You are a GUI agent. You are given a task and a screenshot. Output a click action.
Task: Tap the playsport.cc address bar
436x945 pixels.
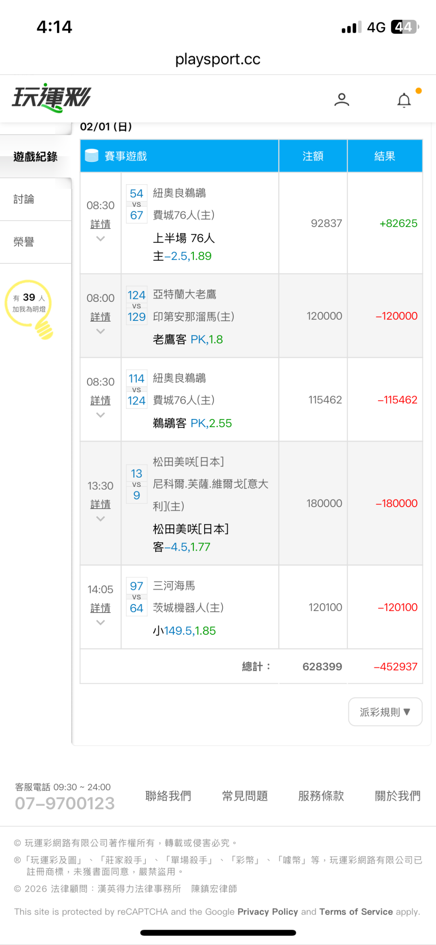pyautogui.click(x=218, y=59)
